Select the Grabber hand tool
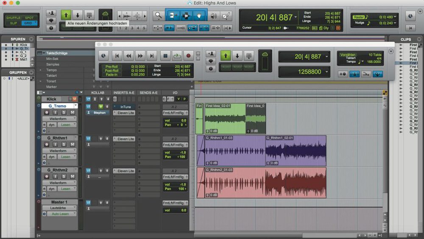 (199, 16)
